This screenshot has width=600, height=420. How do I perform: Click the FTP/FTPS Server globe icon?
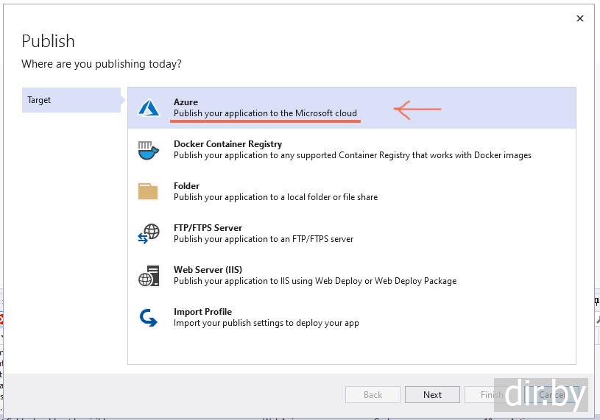click(x=149, y=234)
